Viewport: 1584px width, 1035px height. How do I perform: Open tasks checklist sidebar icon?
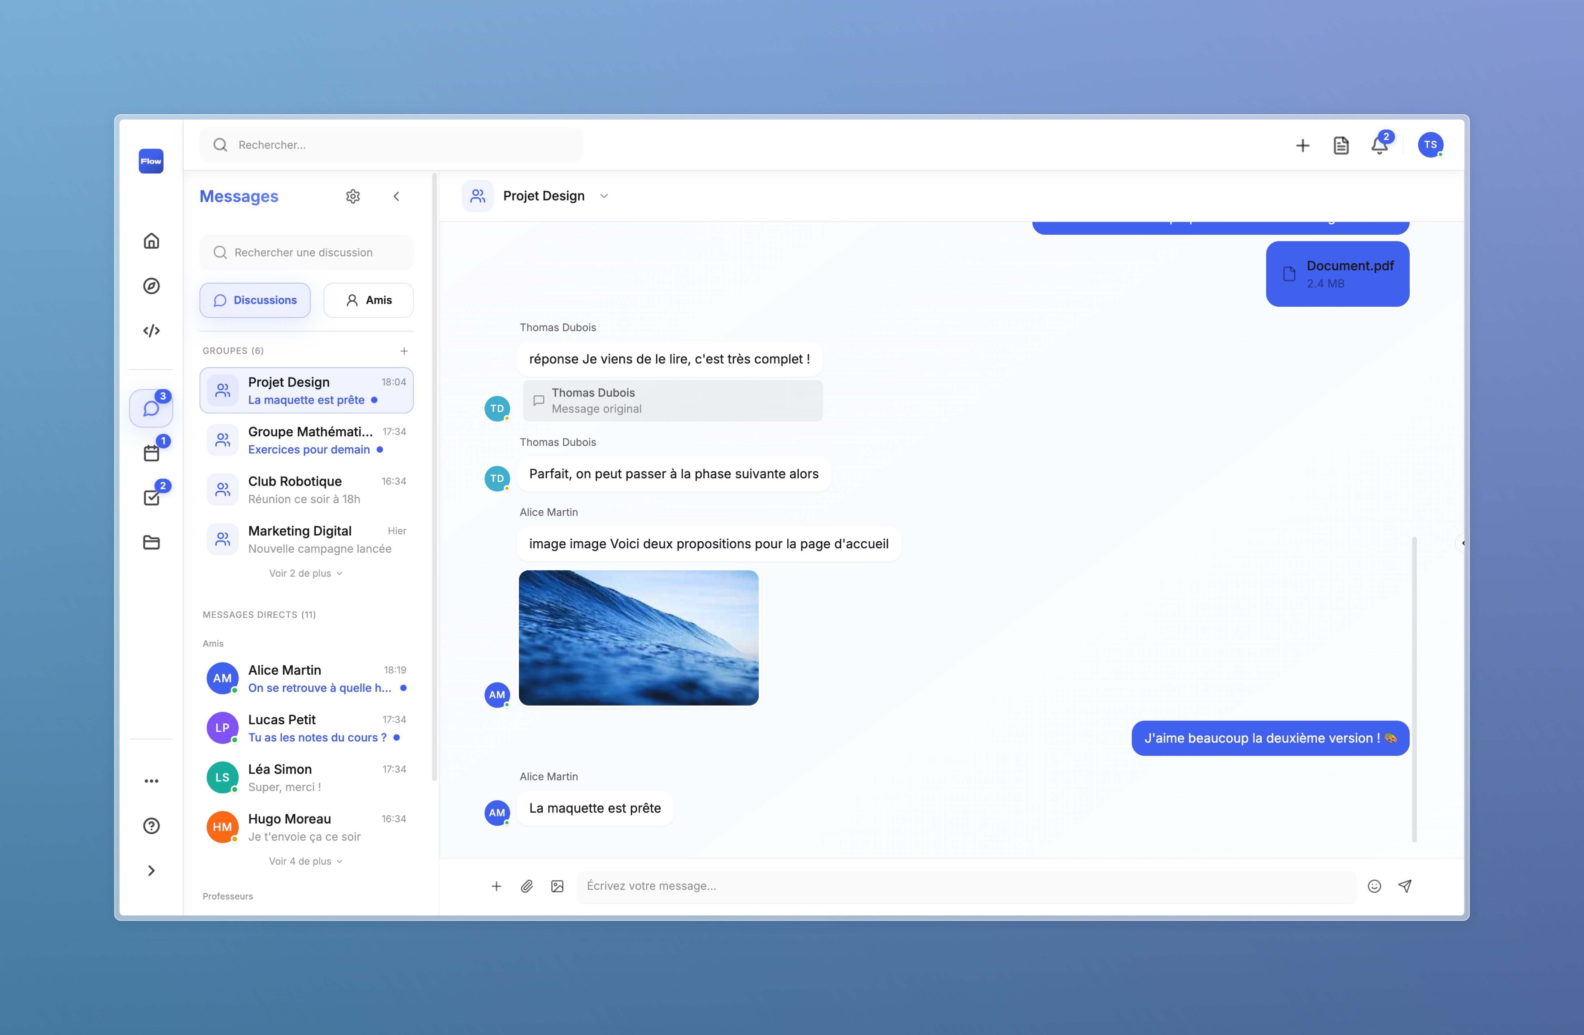coord(152,497)
